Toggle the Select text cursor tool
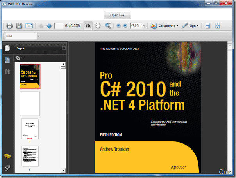This screenshot has height=178, width=236. click(x=88, y=26)
